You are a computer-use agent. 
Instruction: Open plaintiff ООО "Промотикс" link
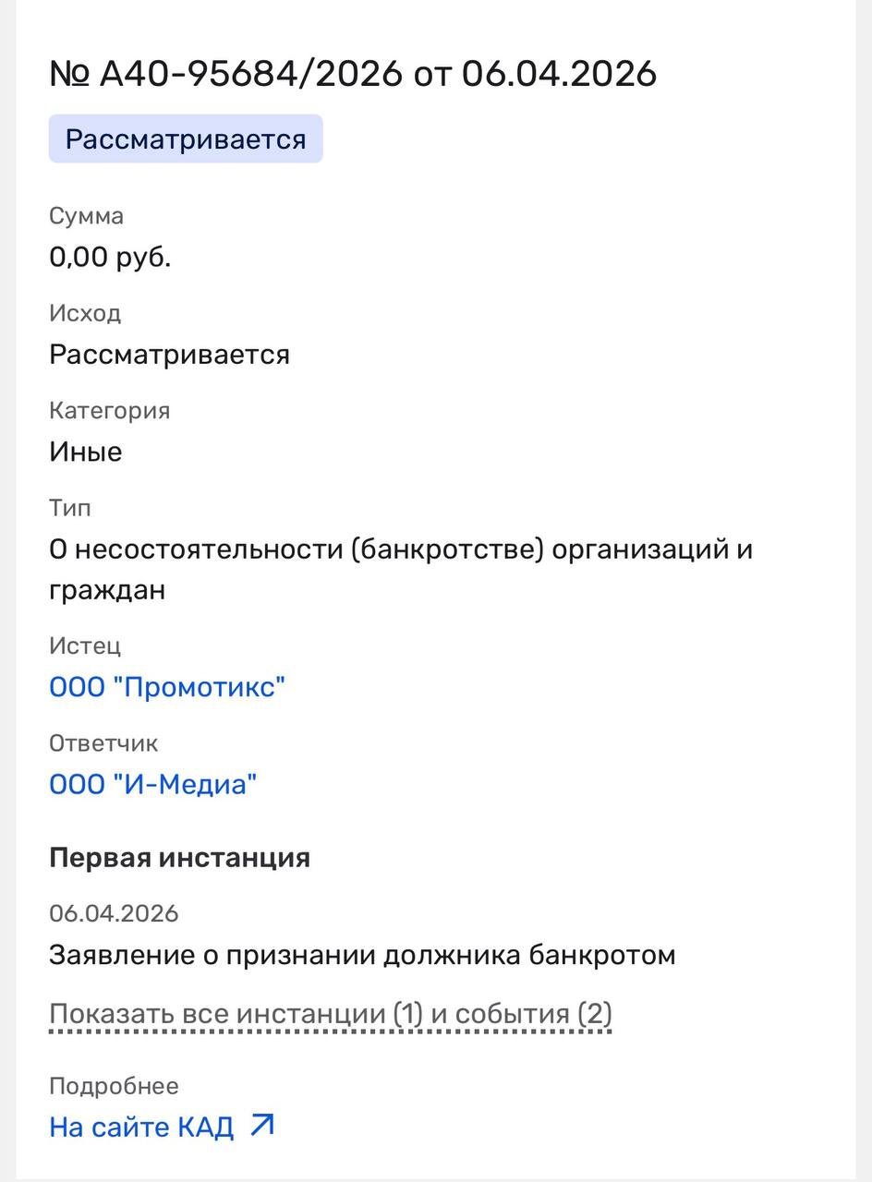(167, 687)
